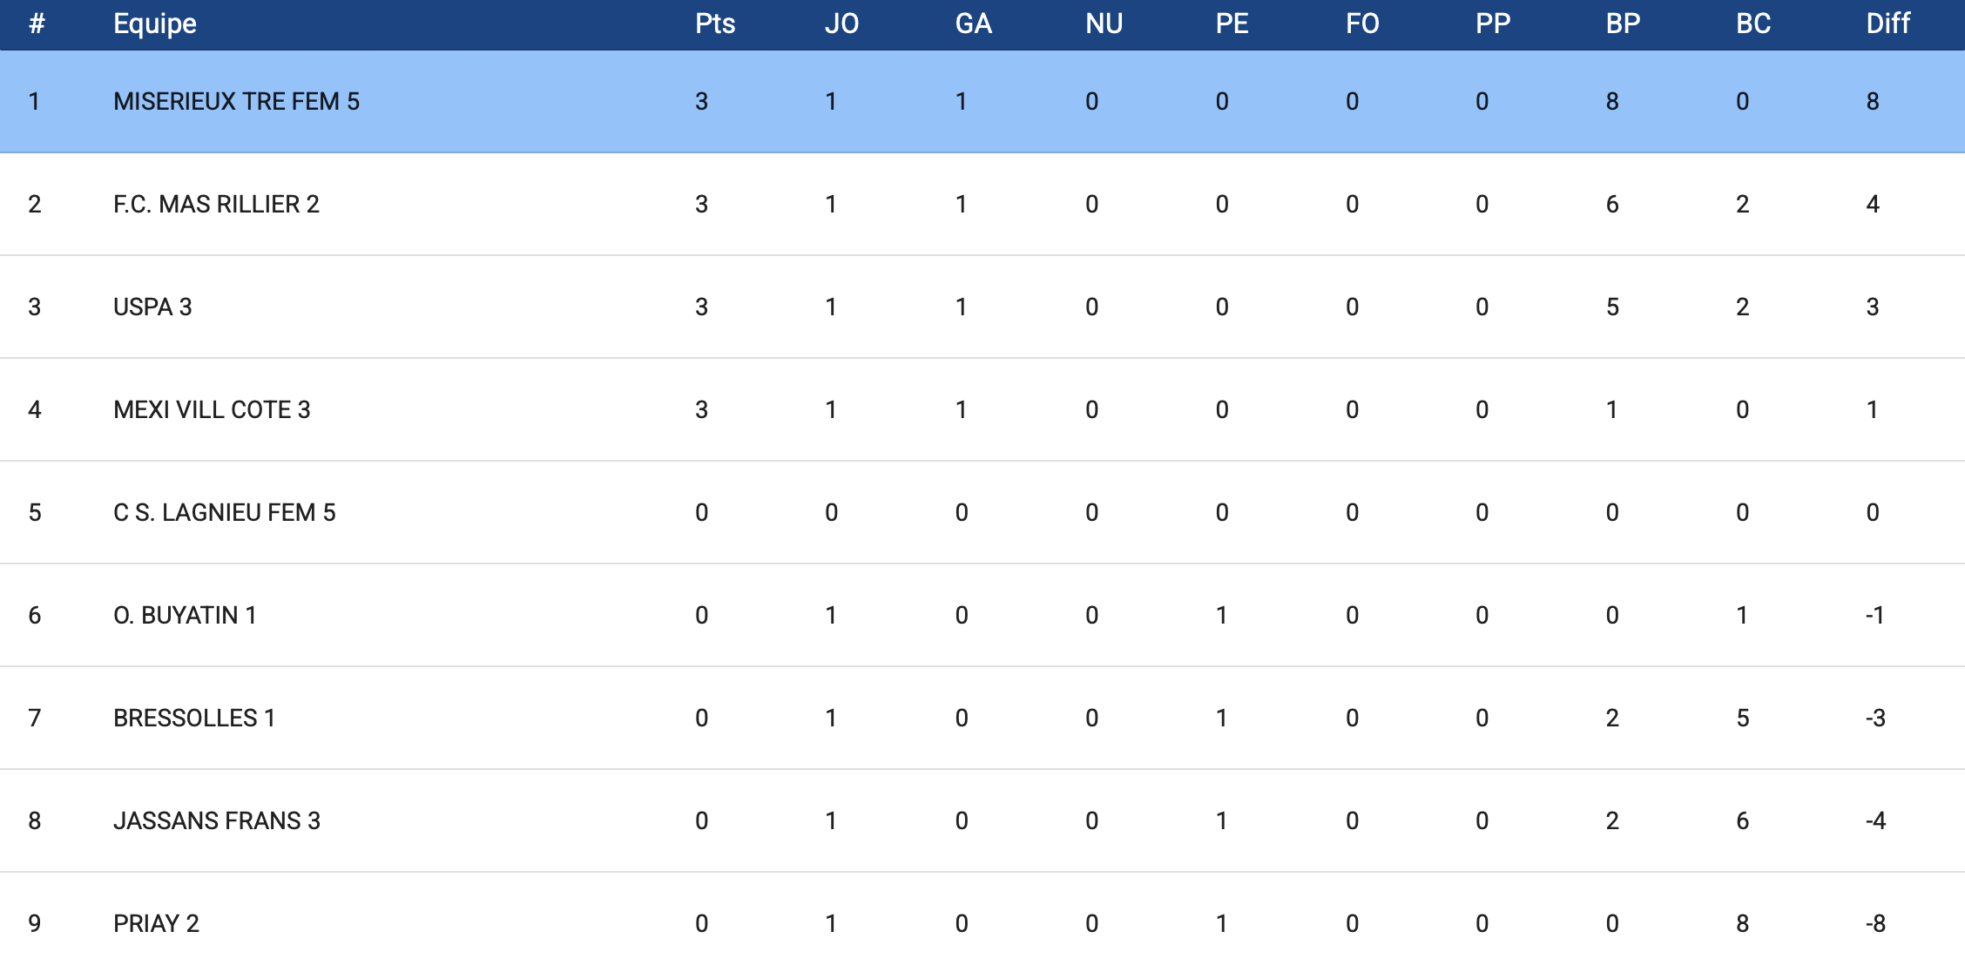Select the BRESSOLLES 1 team
The height and width of the screenshot is (972, 1965).
[x=194, y=719]
